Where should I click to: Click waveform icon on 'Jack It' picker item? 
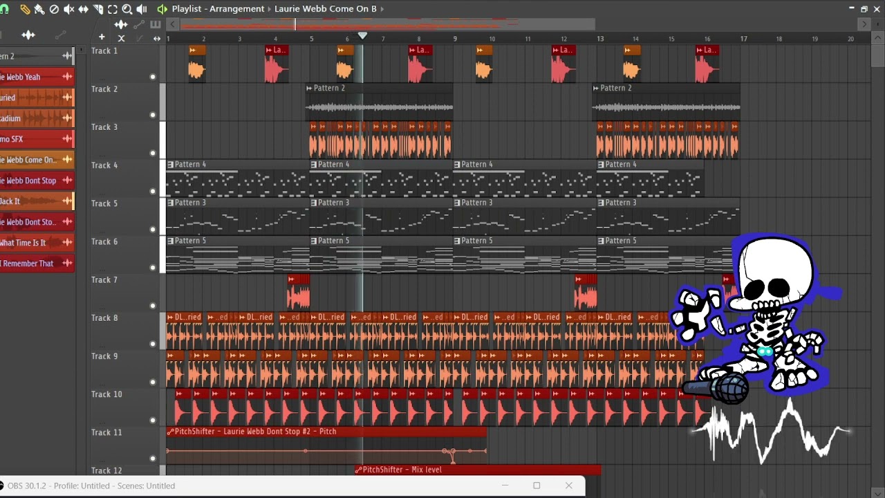(x=67, y=201)
